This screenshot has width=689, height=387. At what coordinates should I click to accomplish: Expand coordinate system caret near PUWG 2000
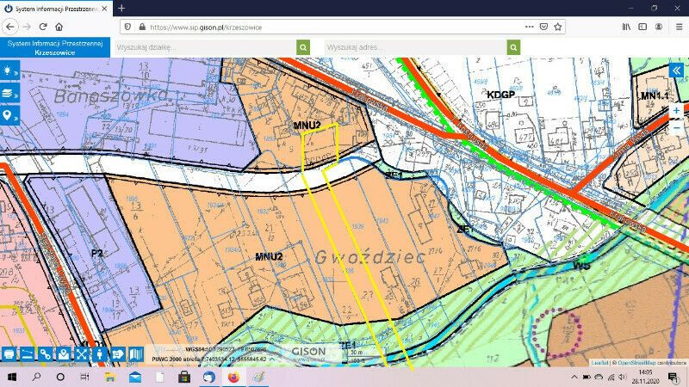[272, 359]
